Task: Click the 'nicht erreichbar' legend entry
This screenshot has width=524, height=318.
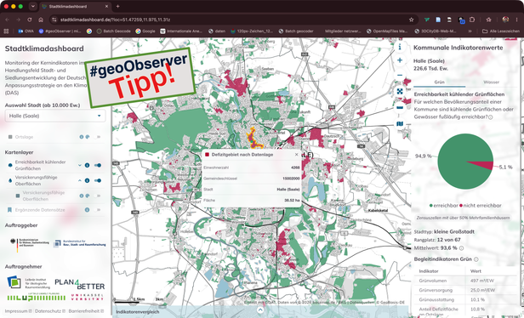Action: (481, 206)
